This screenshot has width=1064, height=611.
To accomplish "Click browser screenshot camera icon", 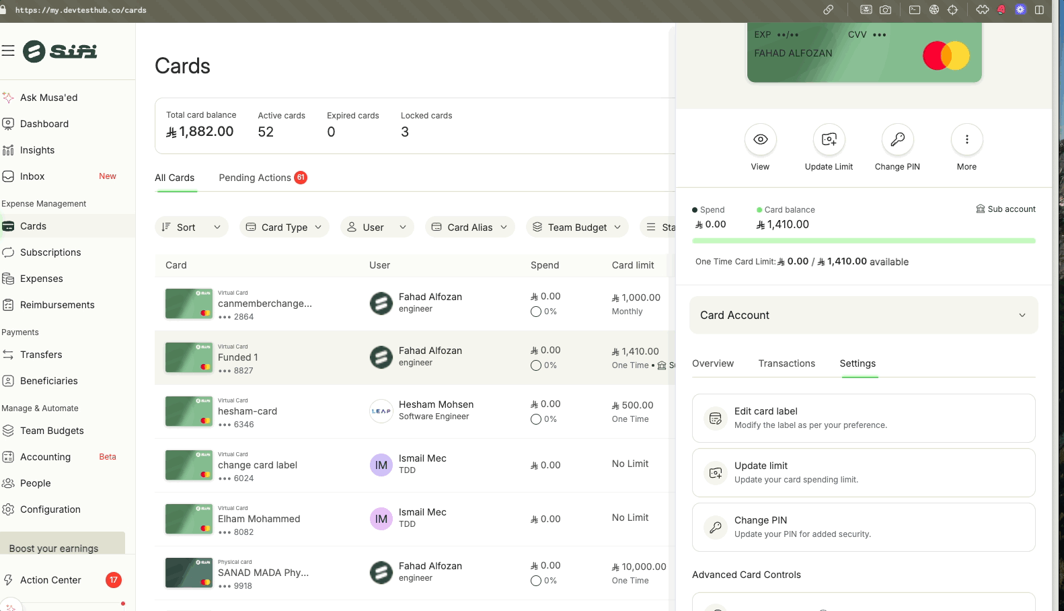I will pos(885,10).
